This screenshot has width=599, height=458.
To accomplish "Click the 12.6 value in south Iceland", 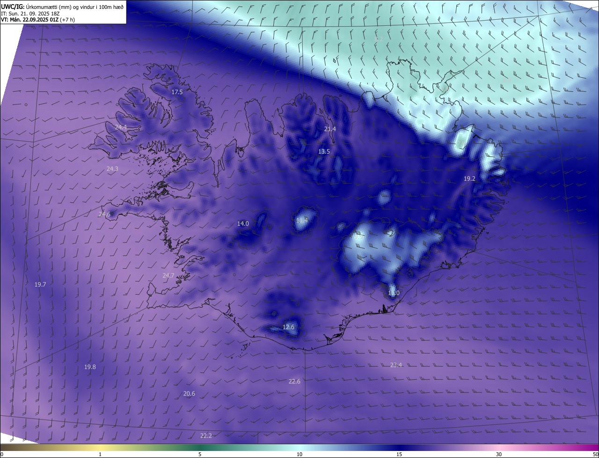I will 288,327.
